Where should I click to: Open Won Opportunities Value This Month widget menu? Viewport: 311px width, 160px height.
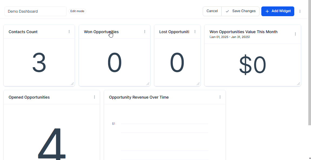(295, 34)
